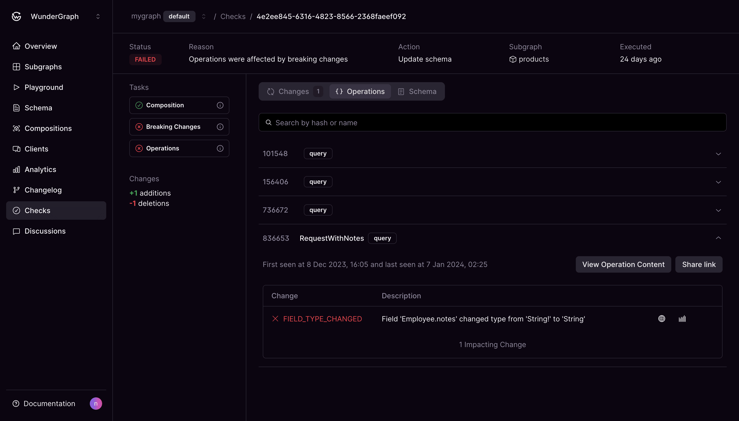Screen dimensions: 739x421
Task: Open the globe icon in change row
Action: (x=662, y=319)
